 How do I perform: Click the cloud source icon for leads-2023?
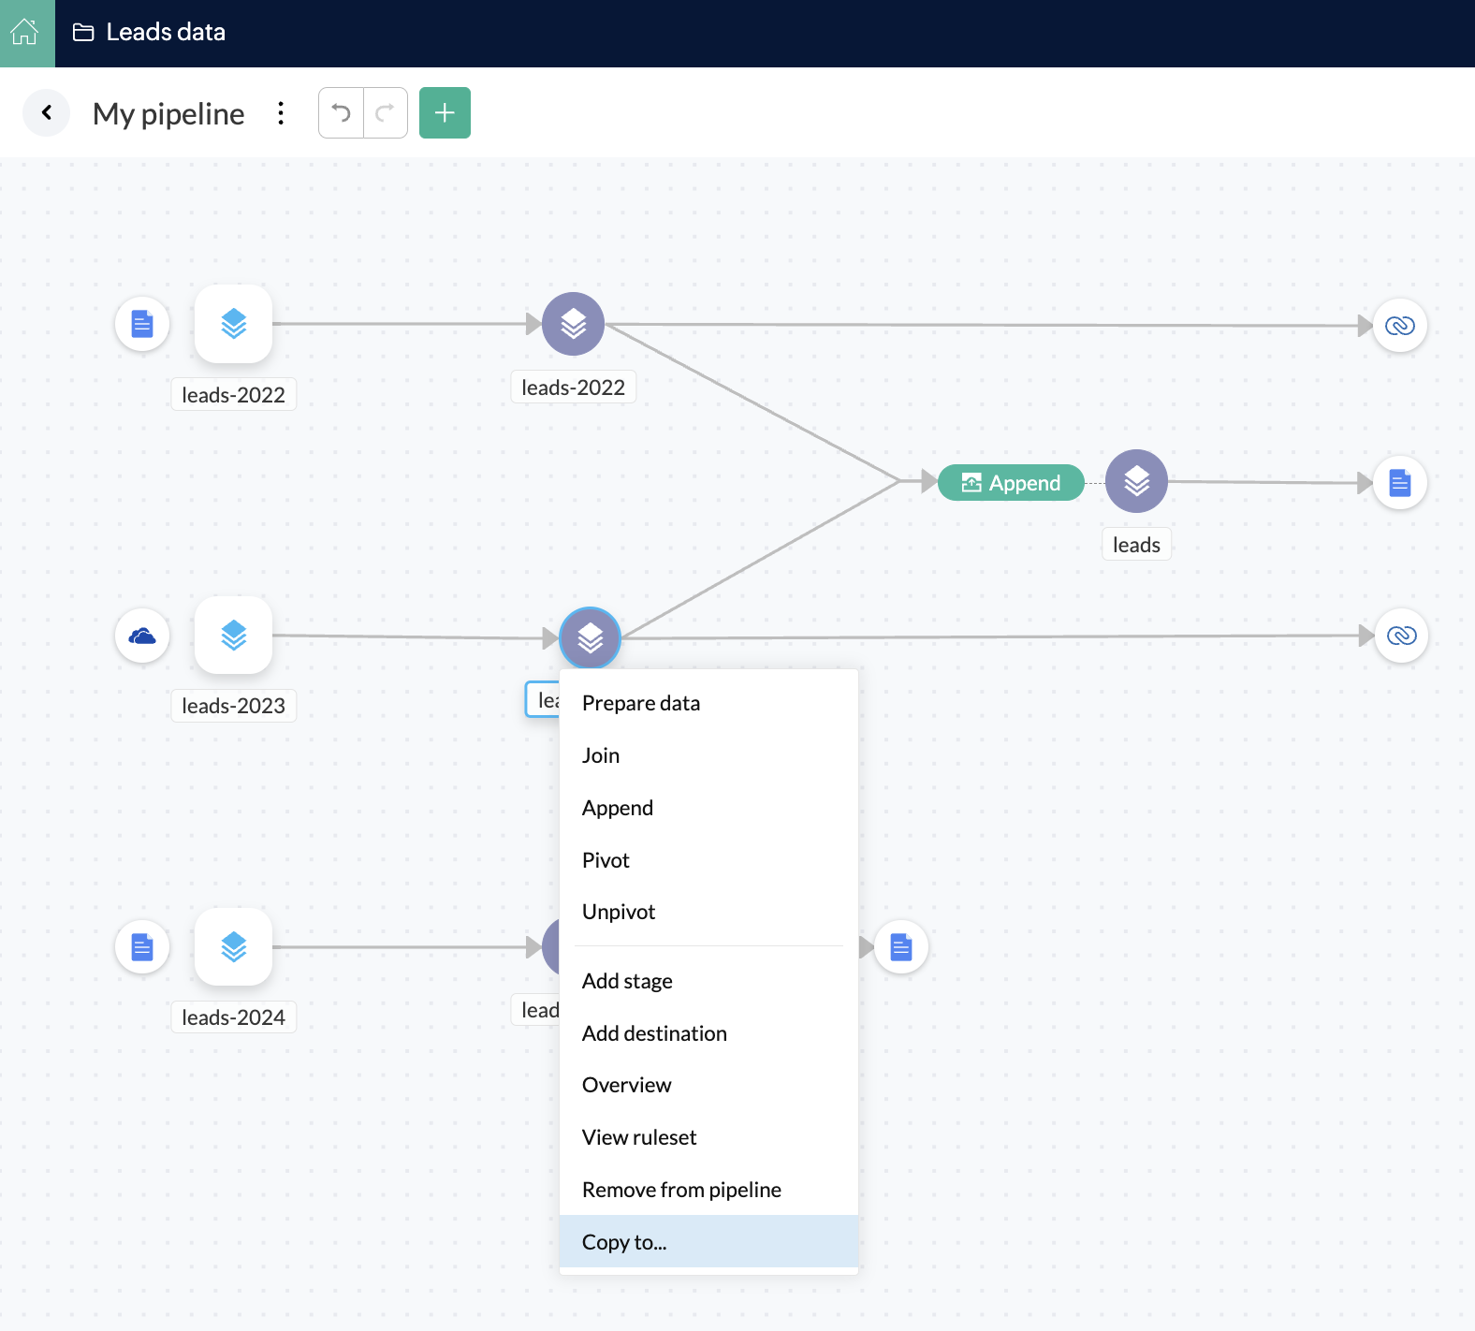point(142,636)
